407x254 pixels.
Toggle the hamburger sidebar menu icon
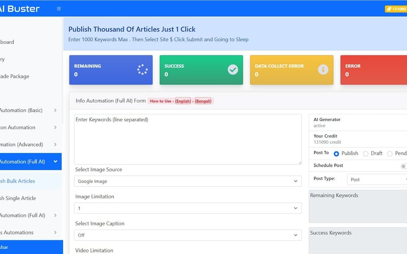59,9
